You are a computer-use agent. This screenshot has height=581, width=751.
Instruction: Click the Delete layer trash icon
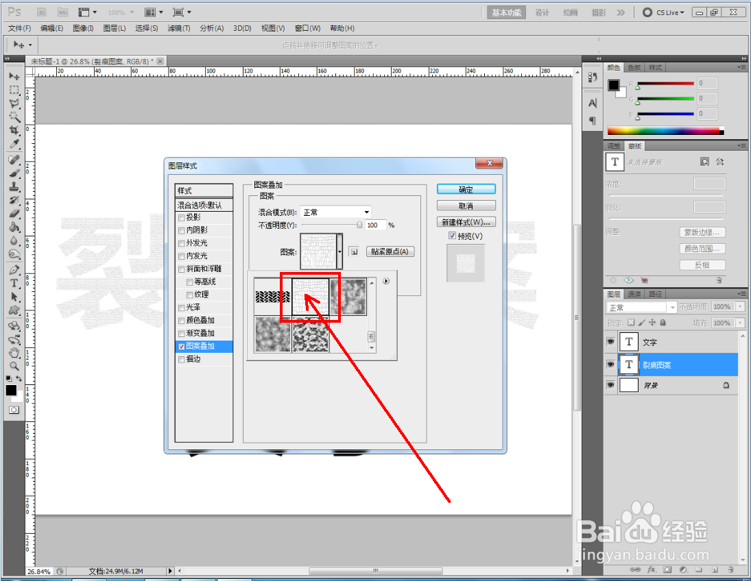730,570
